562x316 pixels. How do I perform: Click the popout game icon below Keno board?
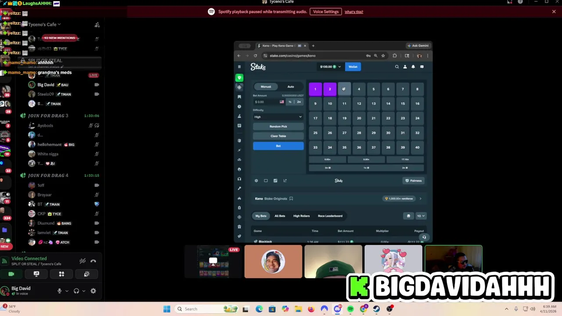point(285,180)
